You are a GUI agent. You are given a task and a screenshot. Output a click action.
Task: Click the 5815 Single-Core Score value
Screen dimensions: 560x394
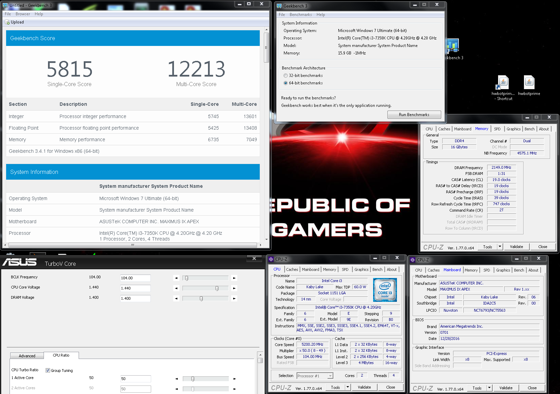coord(69,69)
